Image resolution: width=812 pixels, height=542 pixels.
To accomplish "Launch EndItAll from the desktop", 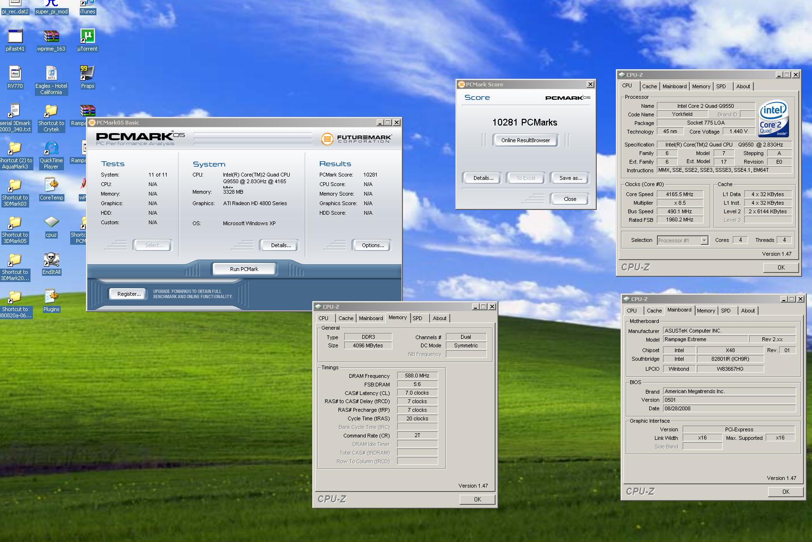I will tap(51, 264).
